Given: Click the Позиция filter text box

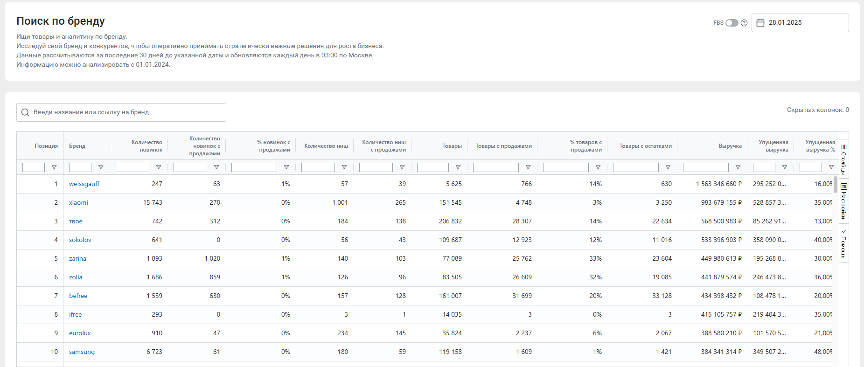Looking at the screenshot, I should 34,167.
